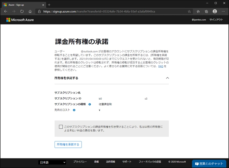Click サインアウト to sign out
Screen dimensions: 229x168
216,20
